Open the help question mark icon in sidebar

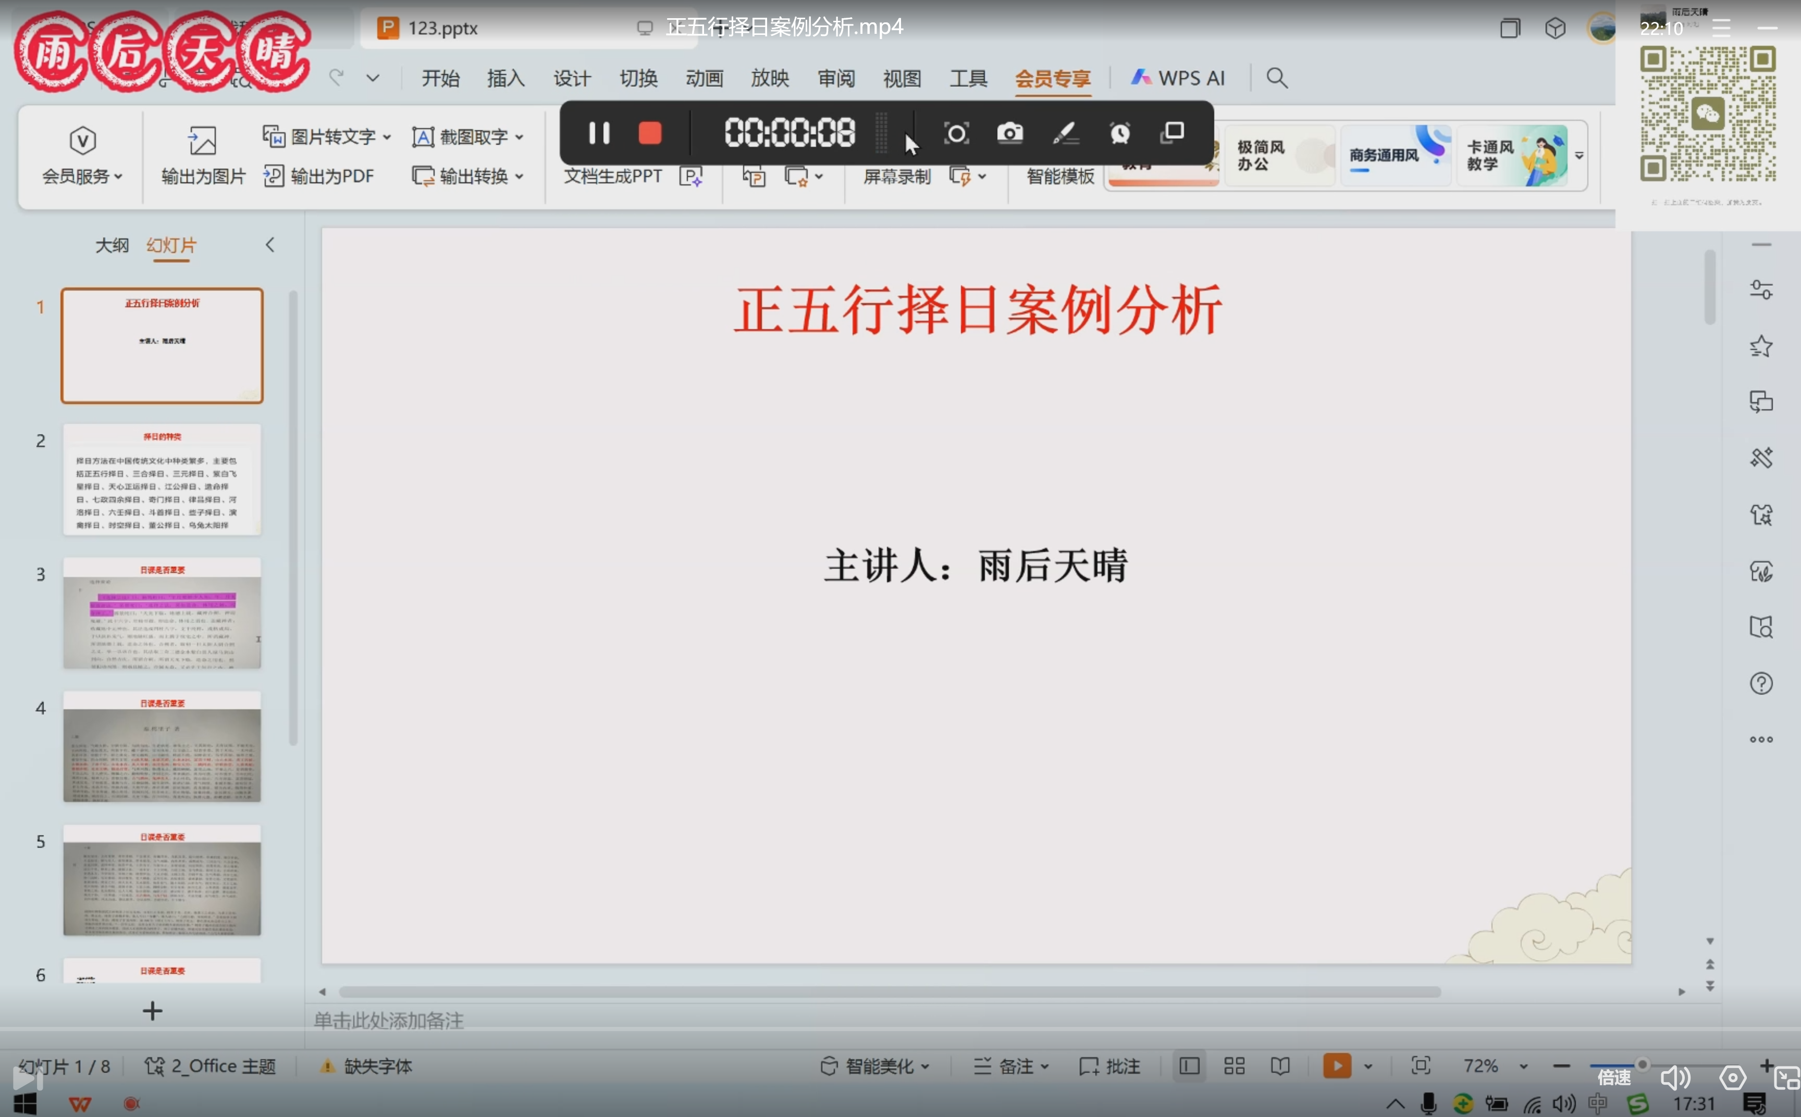coord(1761,683)
